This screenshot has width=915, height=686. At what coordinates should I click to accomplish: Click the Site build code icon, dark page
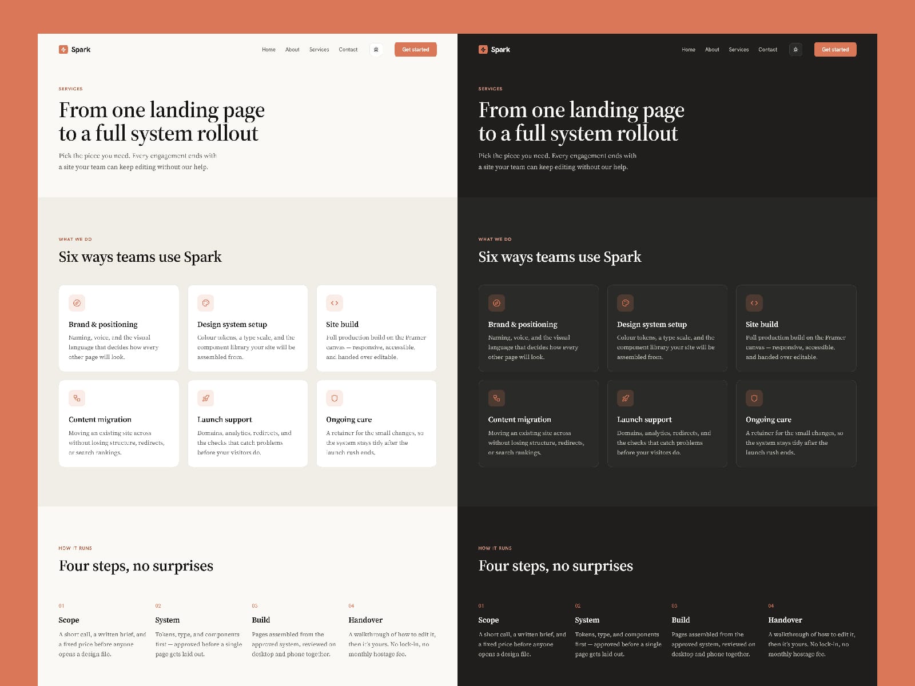(x=754, y=303)
